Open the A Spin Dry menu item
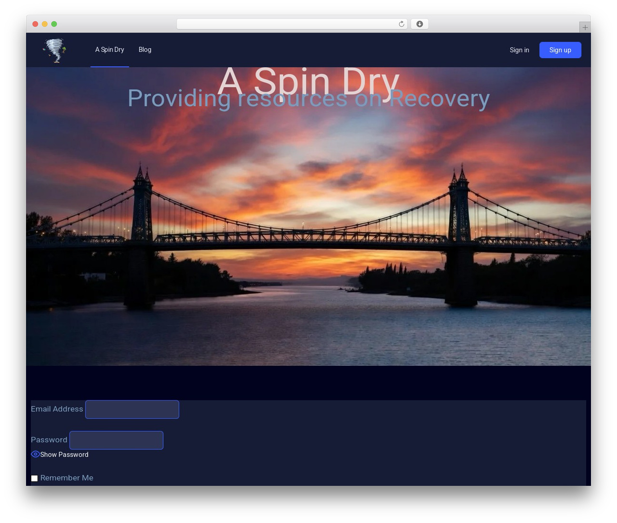The image size is (617, 523). [109, 50]
